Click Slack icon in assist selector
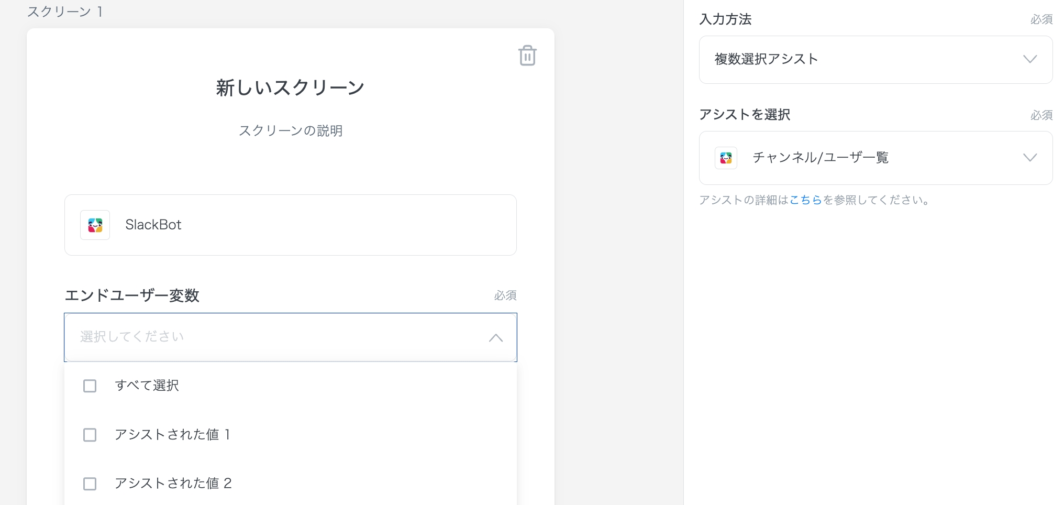 726,158
